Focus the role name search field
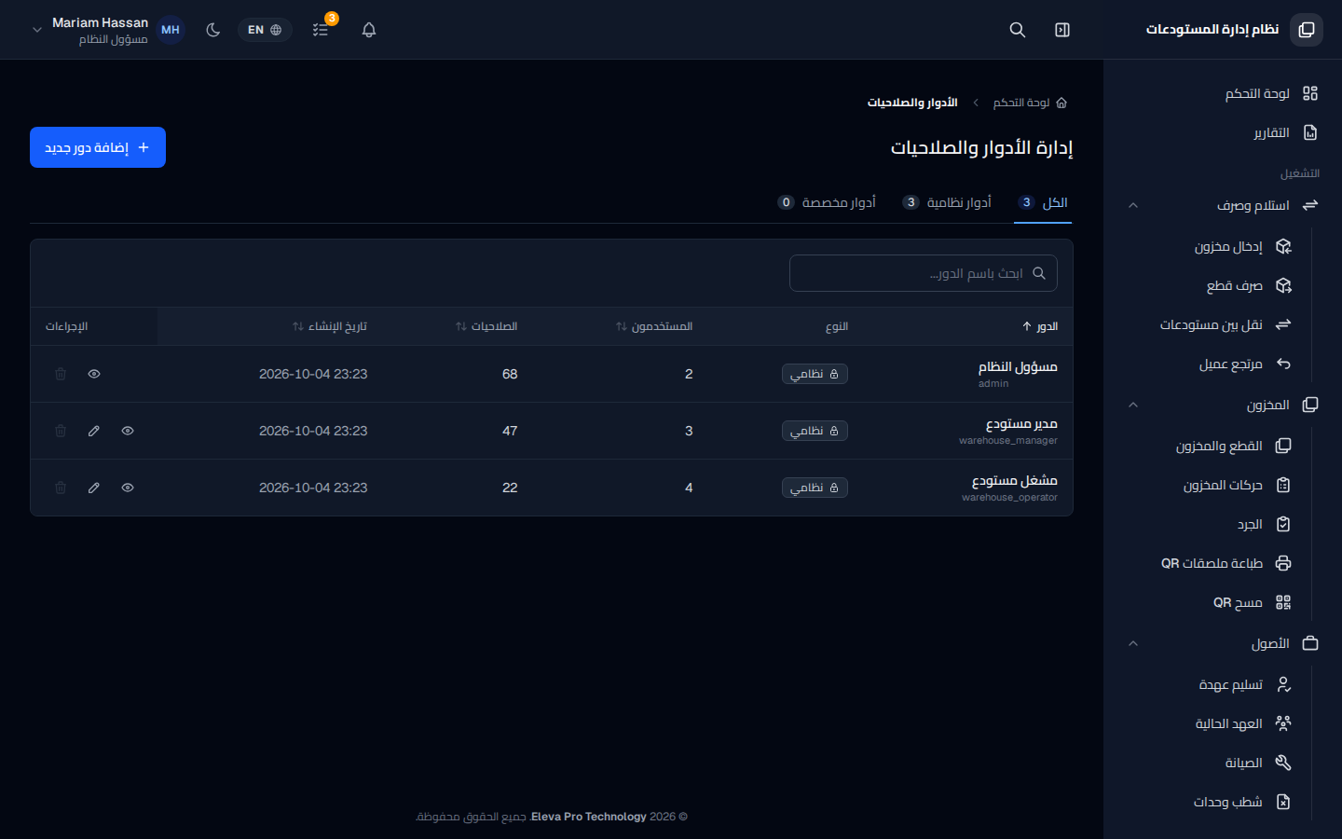 click(x=924, y=273)
